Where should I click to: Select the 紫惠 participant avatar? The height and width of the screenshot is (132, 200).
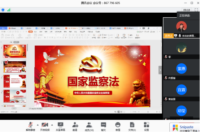click(181, 69)
